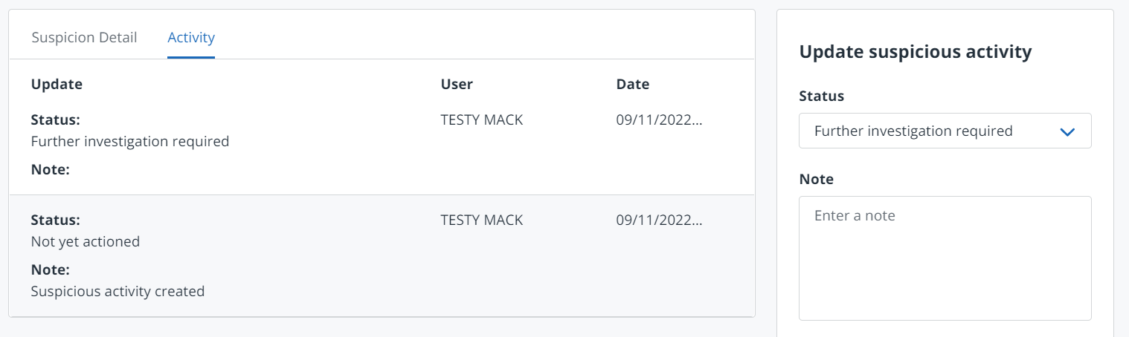Viewport: 1129px width, 337px height.
Task: Switch to the Suspicion Detail tab
Action: tap(84, 37)
